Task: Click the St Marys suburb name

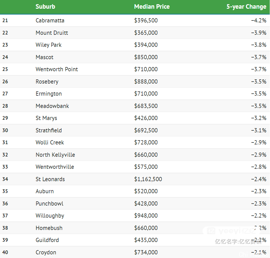Action: click(46, 118)
